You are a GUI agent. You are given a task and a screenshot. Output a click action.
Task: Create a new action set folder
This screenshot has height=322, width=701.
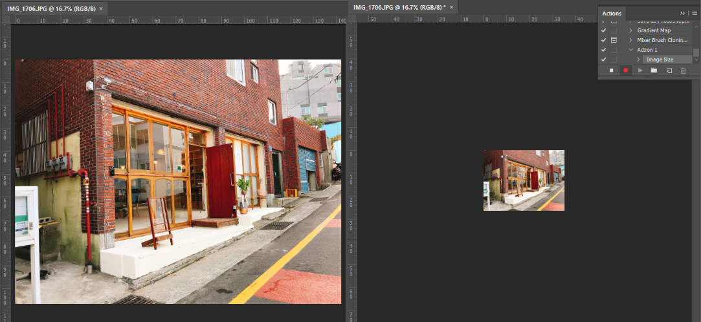[654, 70]
